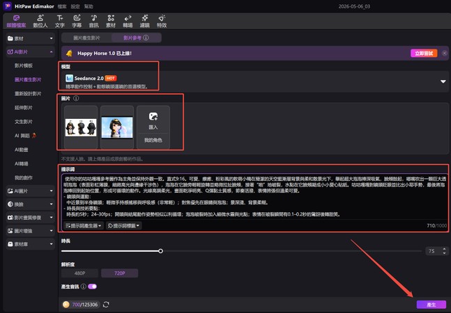Switch to the 圖片產生影片 top tab
Screen dimensions: 451x313
click(x=86, y=38)
